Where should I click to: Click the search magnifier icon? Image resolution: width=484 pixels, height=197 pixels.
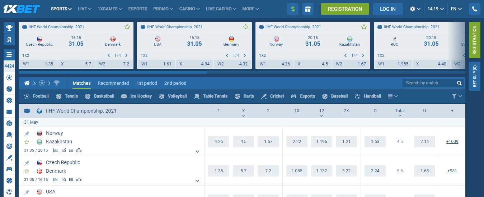[459, 83]
